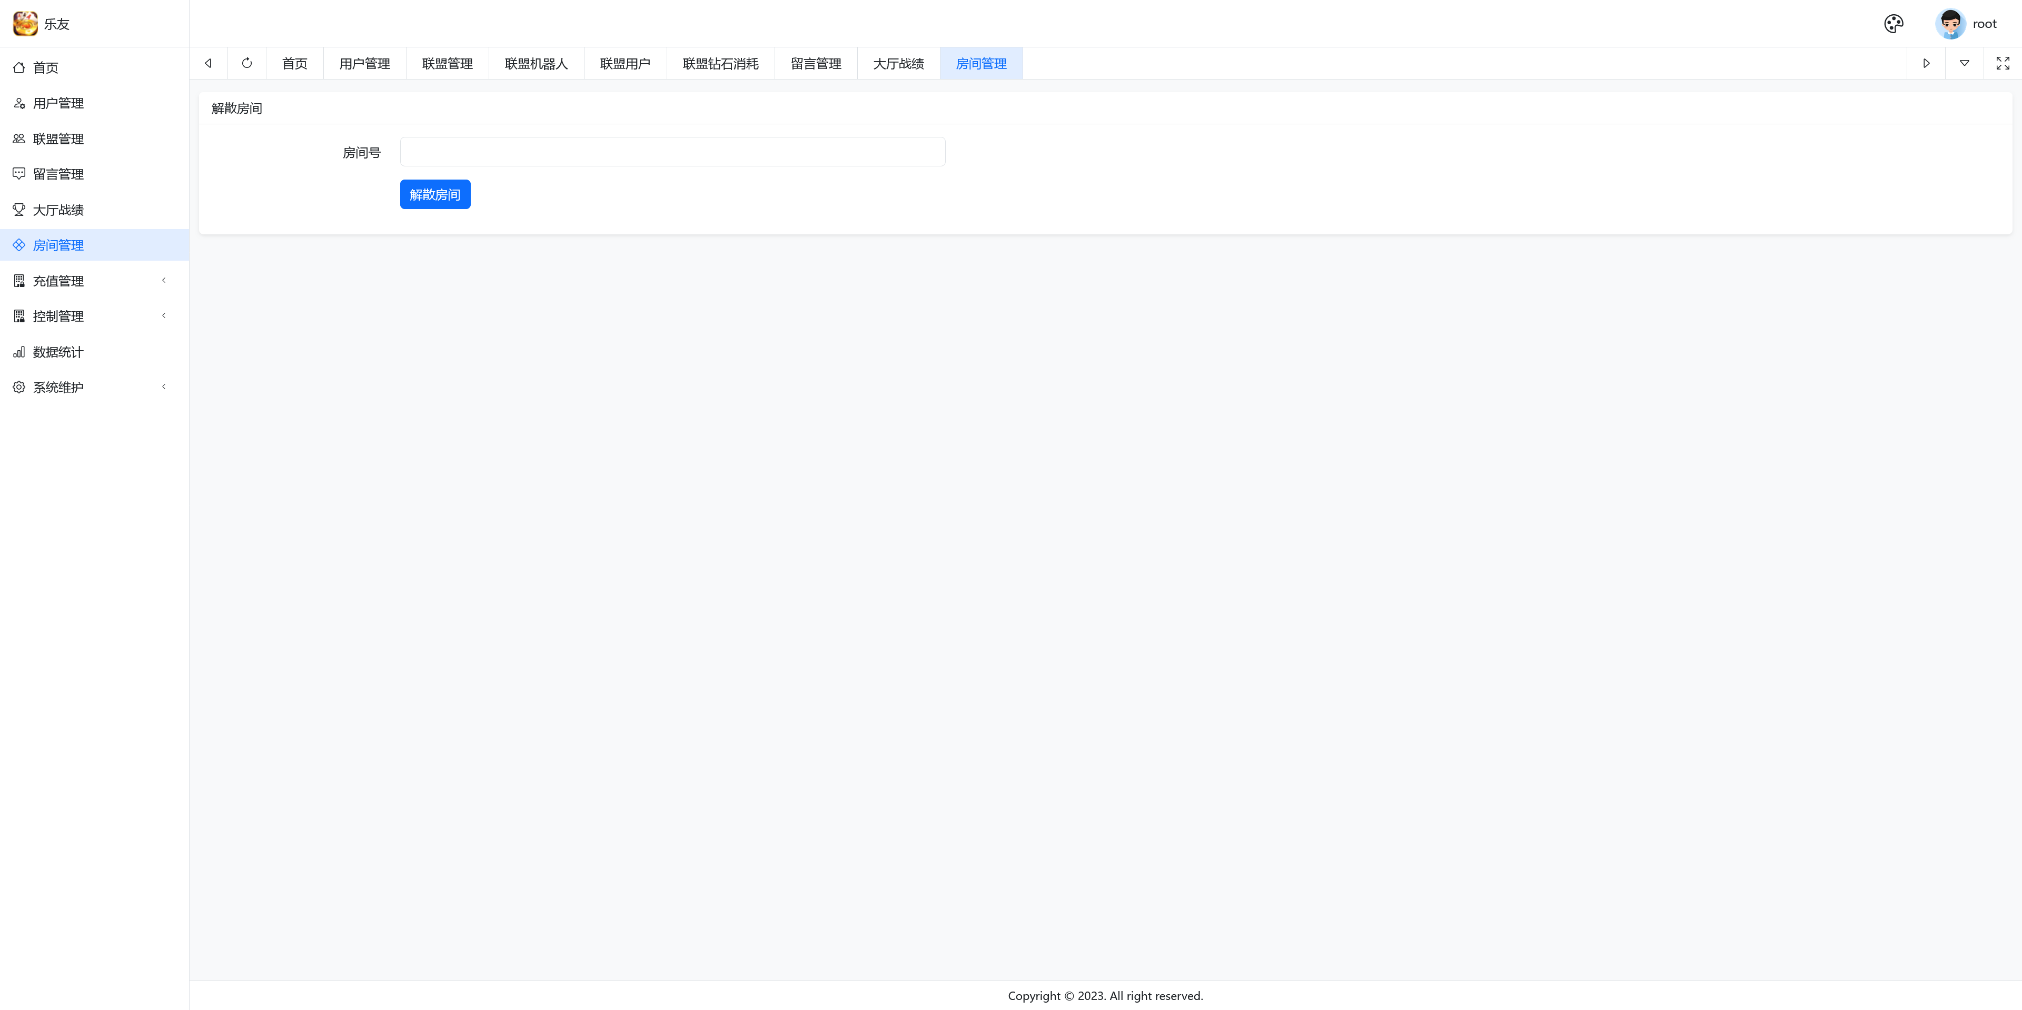Open the theme palette icon

pyautogui.click(x=1894, y=24)
